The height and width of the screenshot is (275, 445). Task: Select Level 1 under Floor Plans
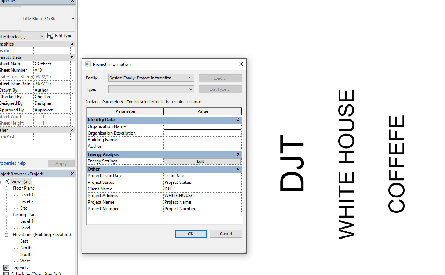point(26,194)
